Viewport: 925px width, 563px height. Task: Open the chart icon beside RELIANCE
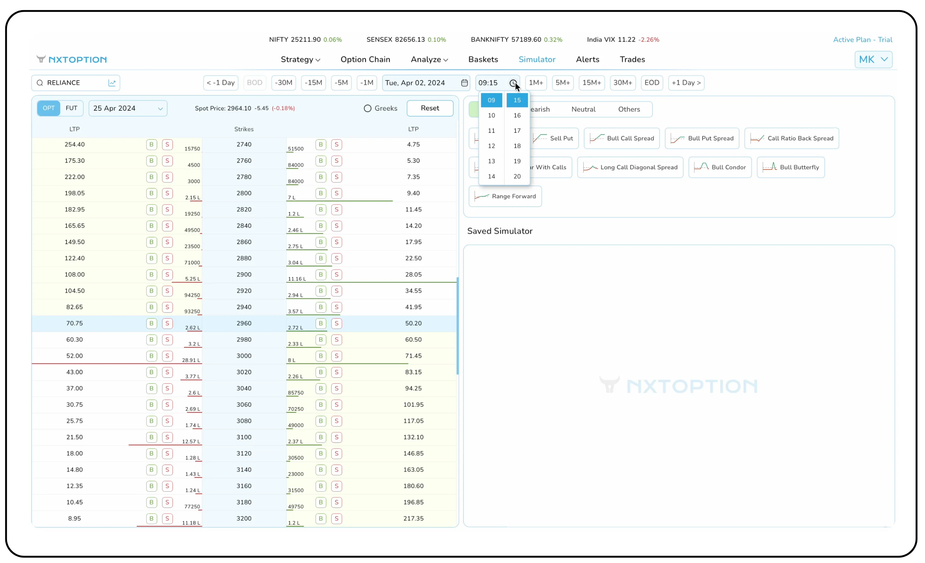point(112,82)
